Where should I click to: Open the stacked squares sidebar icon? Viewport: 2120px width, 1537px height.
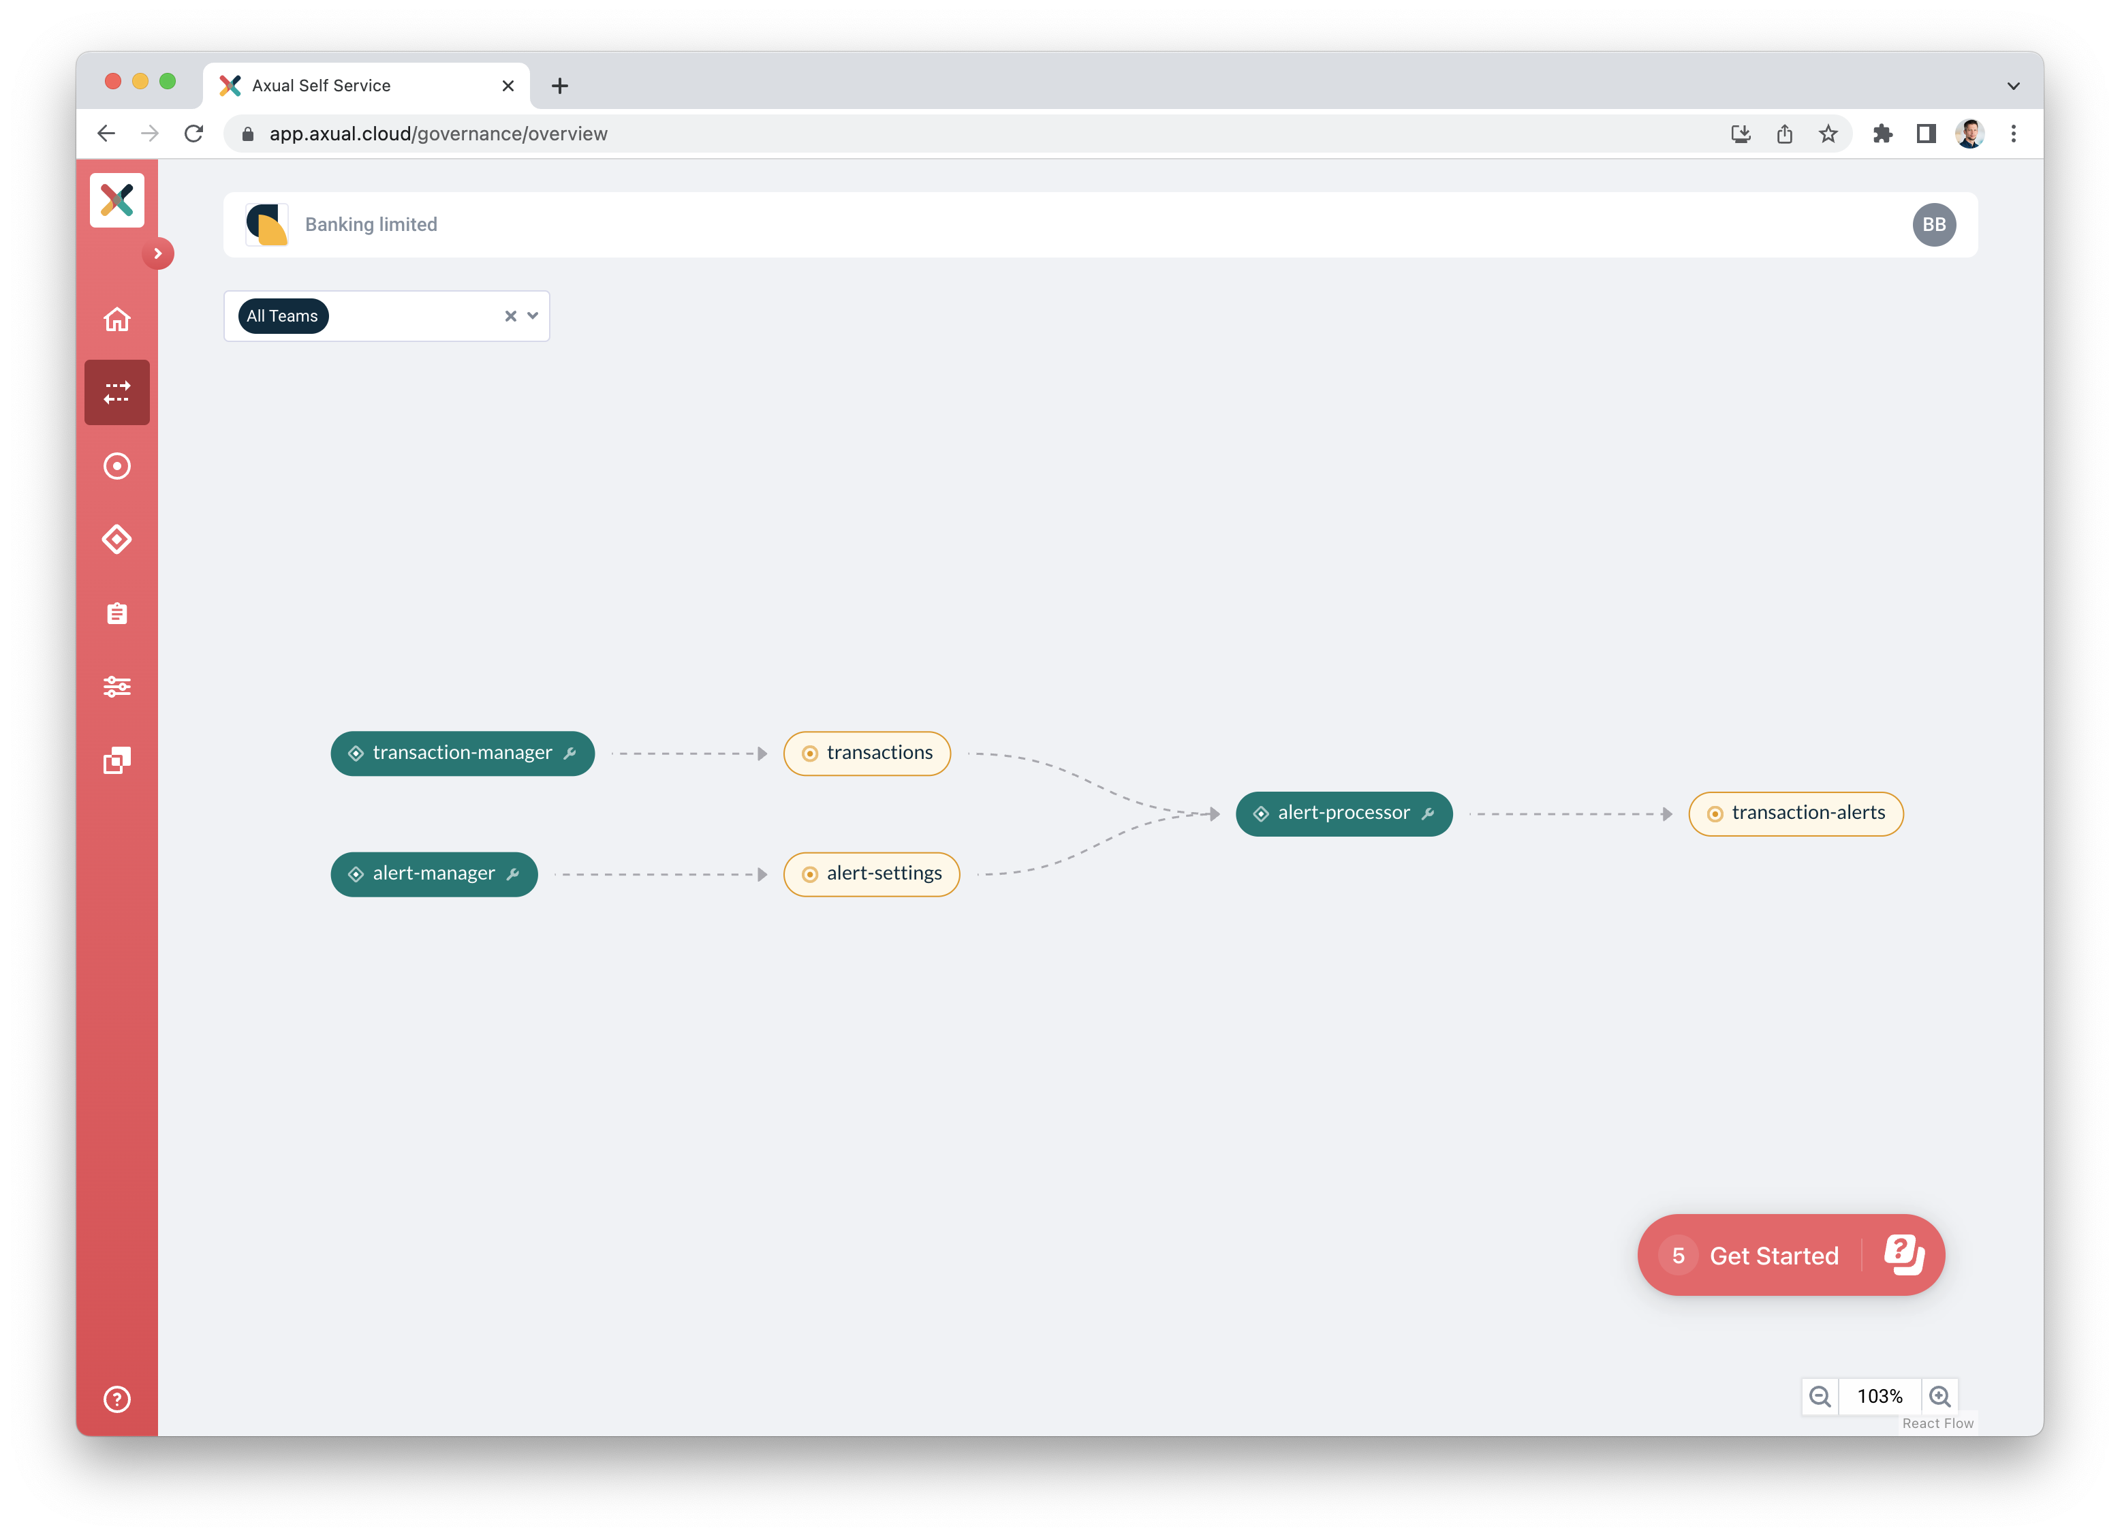point(117,760)
